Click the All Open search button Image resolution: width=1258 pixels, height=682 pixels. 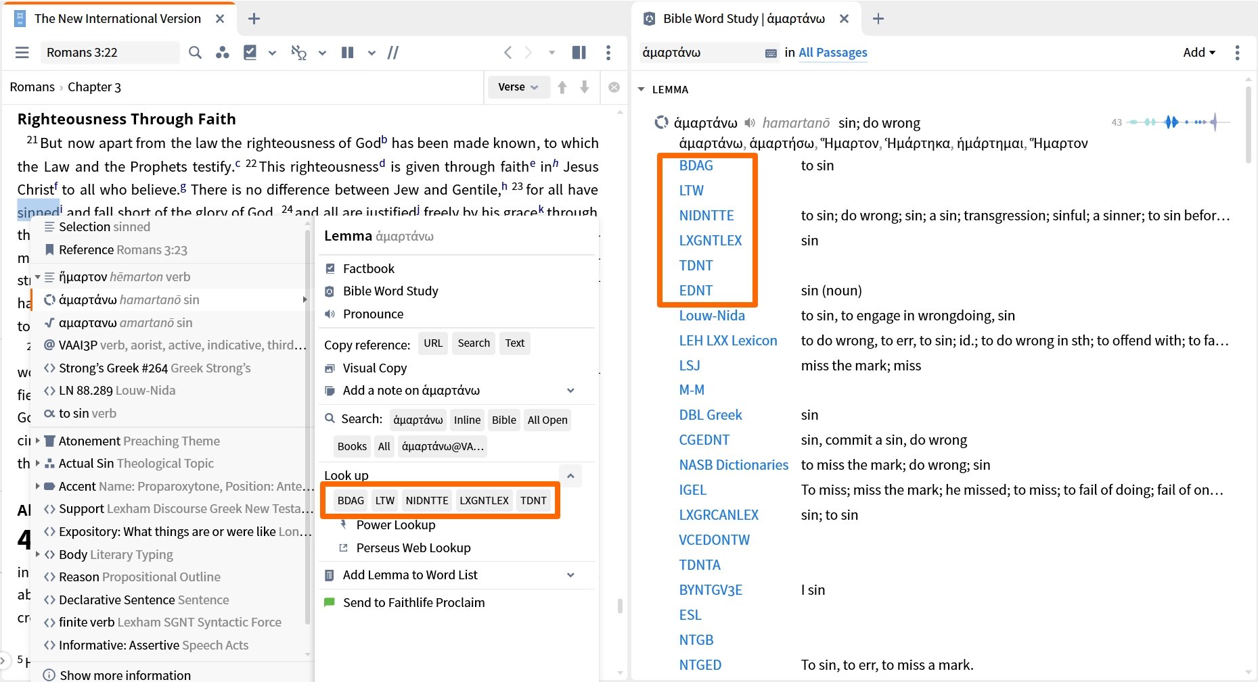point(547,420)
